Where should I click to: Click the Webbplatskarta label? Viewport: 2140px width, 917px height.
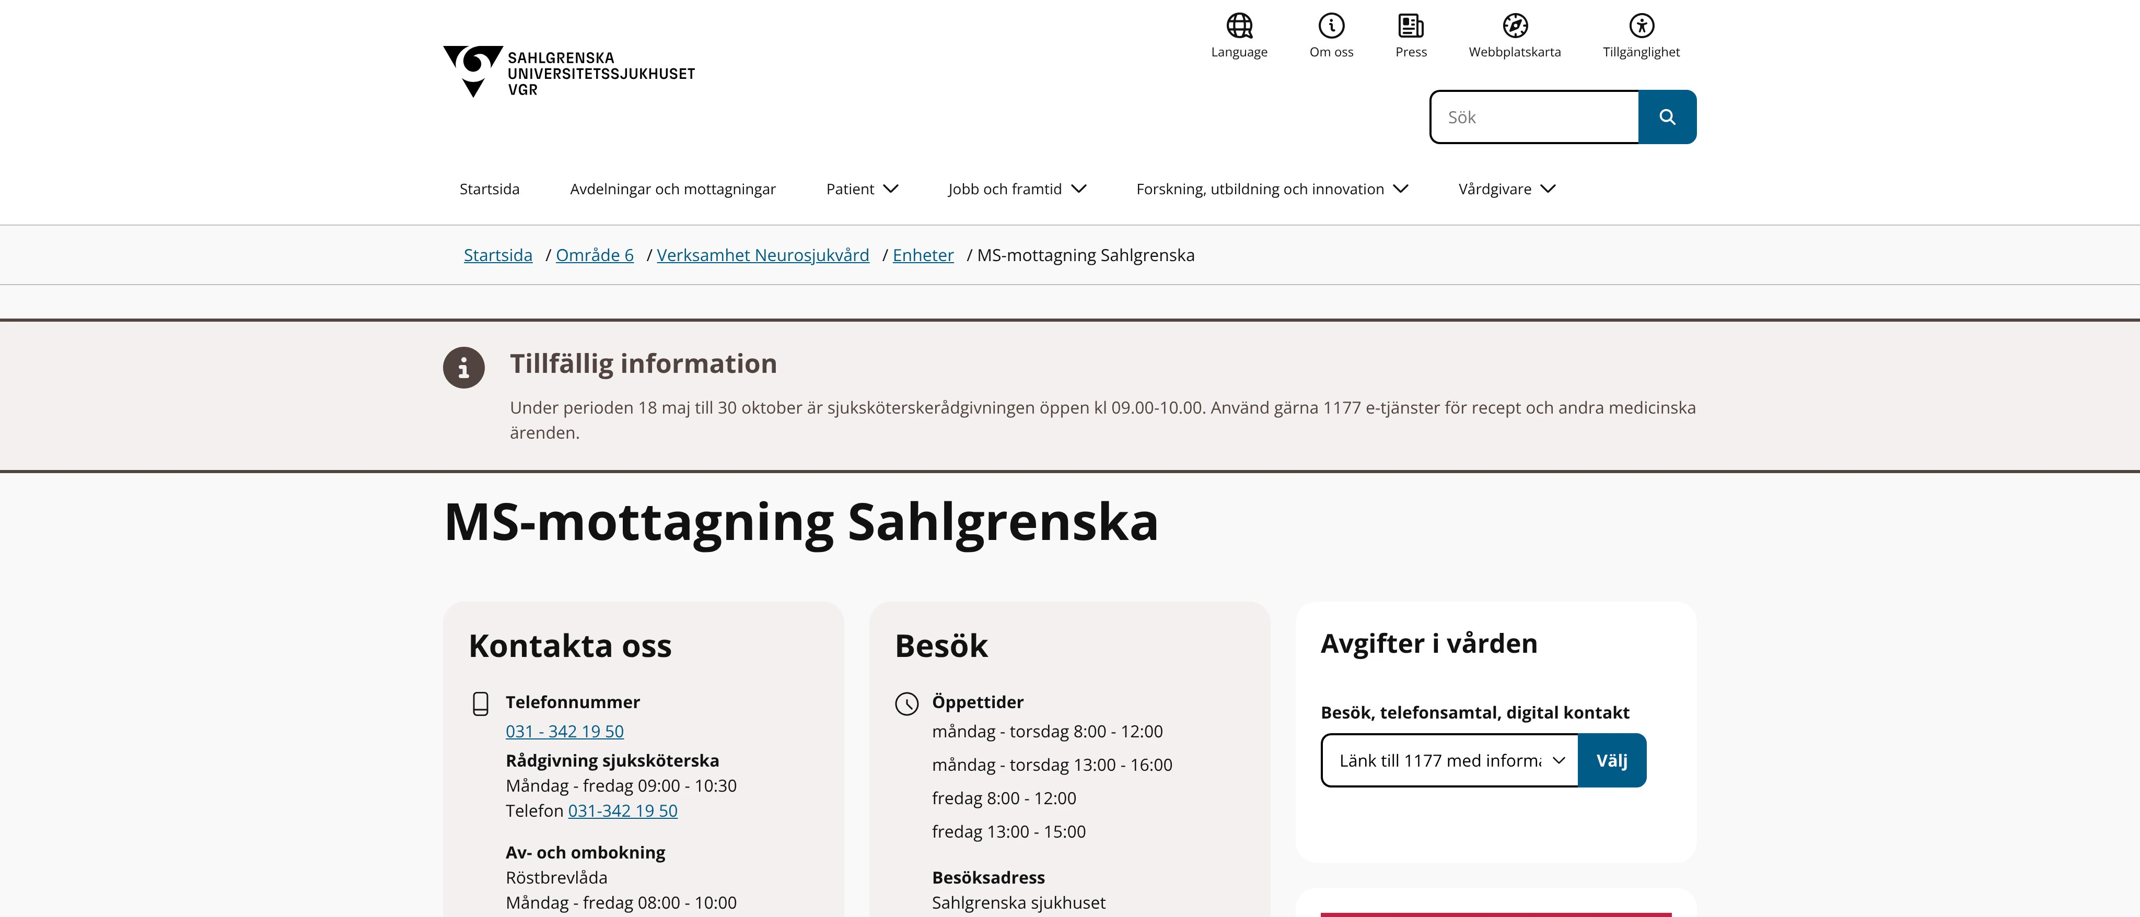pos(1515,52)
